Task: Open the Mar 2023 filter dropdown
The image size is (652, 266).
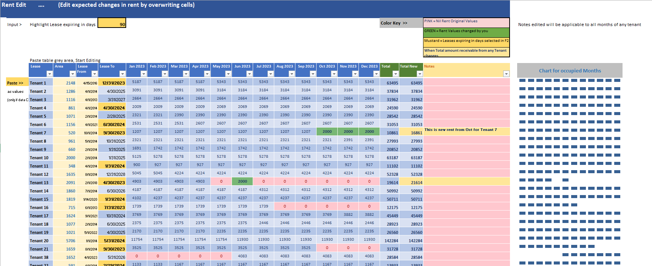Action: point(186,74)
